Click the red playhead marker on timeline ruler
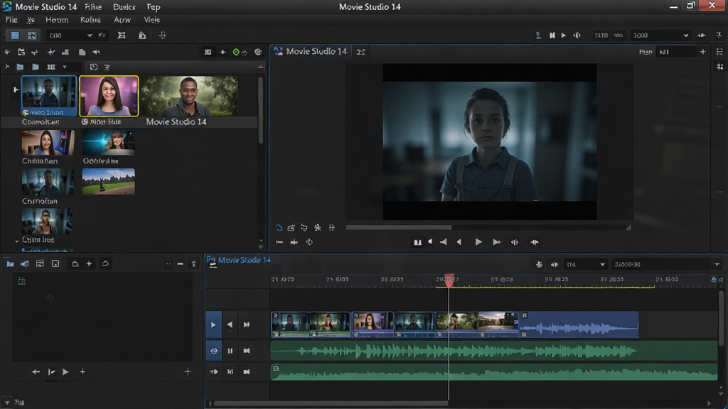Image resolution: width=728 pixels, height=409 pixels. point(449,280)
